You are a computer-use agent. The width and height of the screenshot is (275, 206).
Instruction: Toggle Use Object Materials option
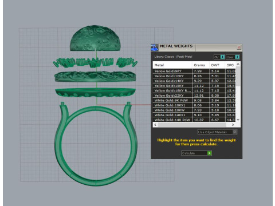[x=217, y=132]
